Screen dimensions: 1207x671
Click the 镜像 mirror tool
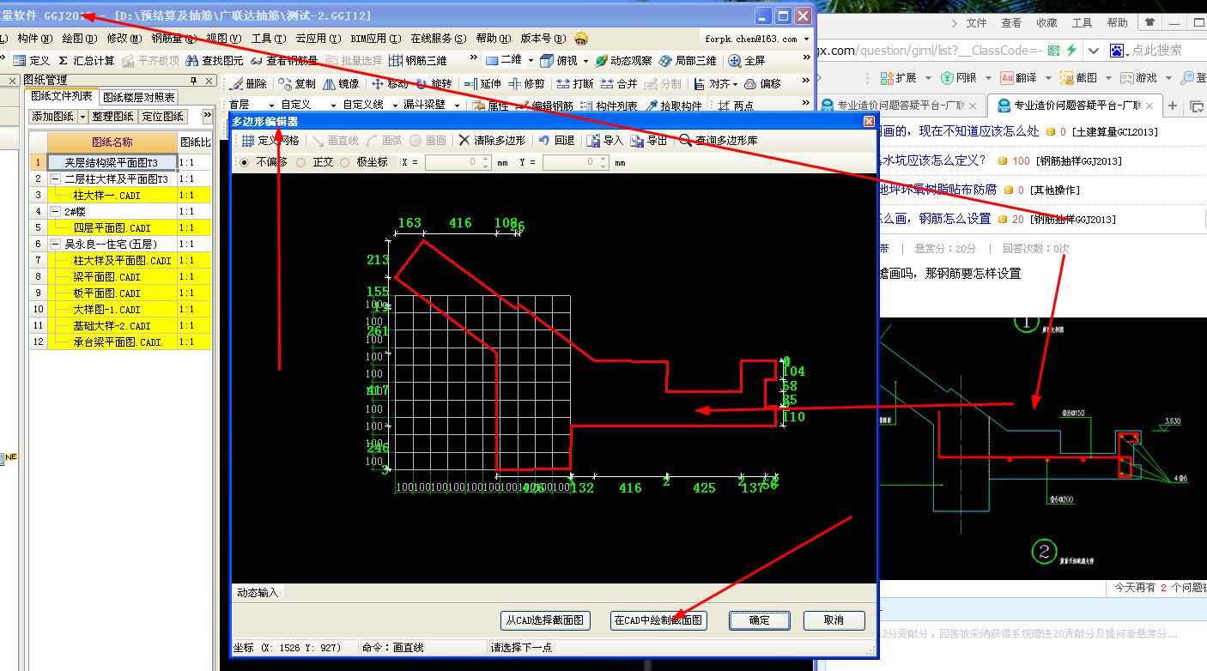pyautogui.click(x=341, y=84)
